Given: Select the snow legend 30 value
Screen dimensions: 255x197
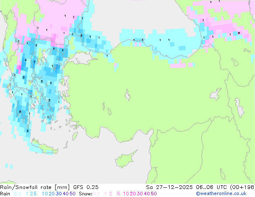Looking at the screenshot, I should tap(140, 194).
